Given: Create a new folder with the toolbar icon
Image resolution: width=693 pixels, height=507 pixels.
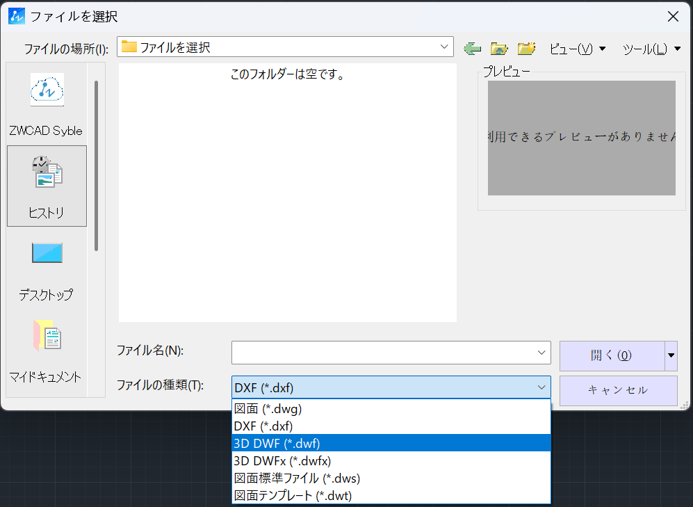Looking at the screenshot, I should point(526,47).
